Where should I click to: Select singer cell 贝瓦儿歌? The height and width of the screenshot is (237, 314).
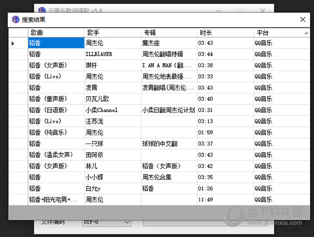point(113,99)
